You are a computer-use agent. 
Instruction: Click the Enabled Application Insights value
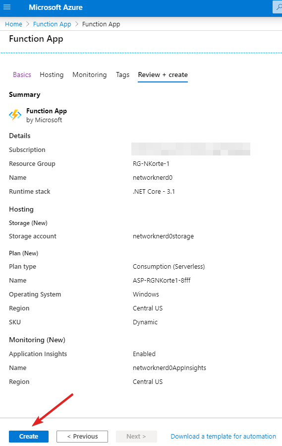pyautogui.click(x=144, y=354)
